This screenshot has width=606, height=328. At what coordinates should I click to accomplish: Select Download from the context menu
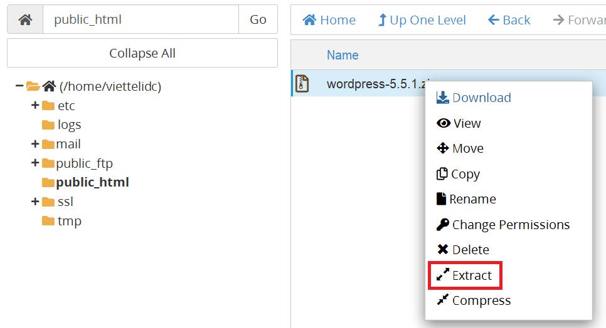click(x=474, y=98)
